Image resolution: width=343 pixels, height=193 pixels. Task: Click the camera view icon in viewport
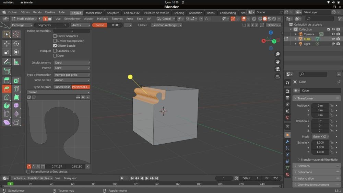pyautogui.click(x=277, y=69)
